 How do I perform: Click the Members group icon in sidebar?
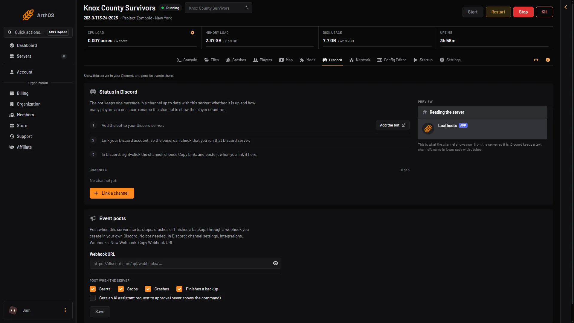click(x=12, y=115)
